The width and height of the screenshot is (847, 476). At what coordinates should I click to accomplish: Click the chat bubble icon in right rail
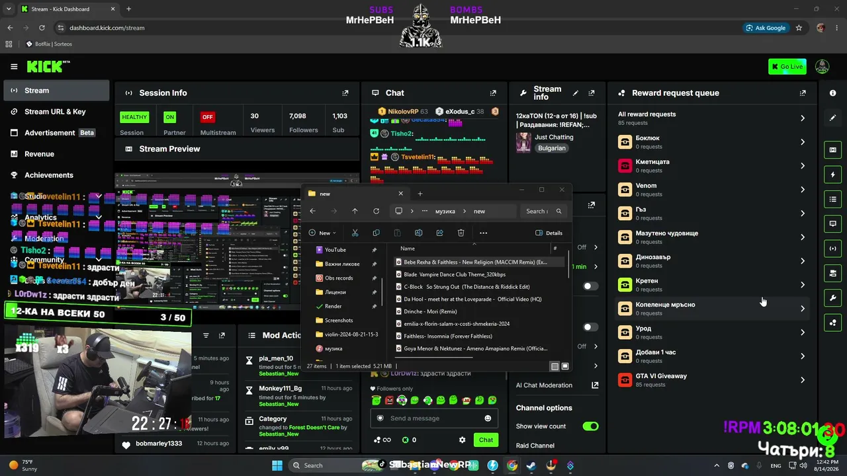coord(832,223)
